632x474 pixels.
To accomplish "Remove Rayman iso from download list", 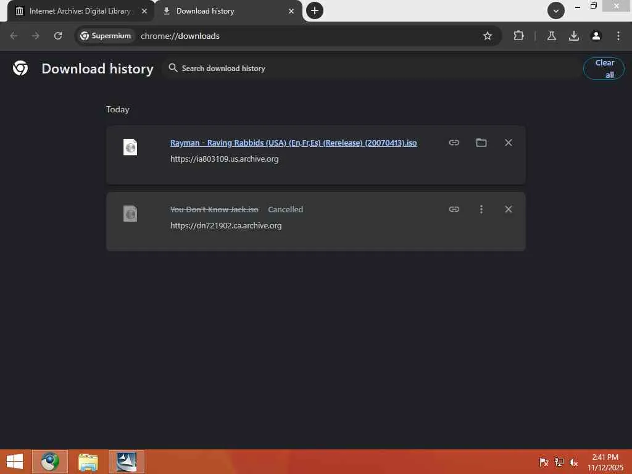I will [x=509, y=143].
